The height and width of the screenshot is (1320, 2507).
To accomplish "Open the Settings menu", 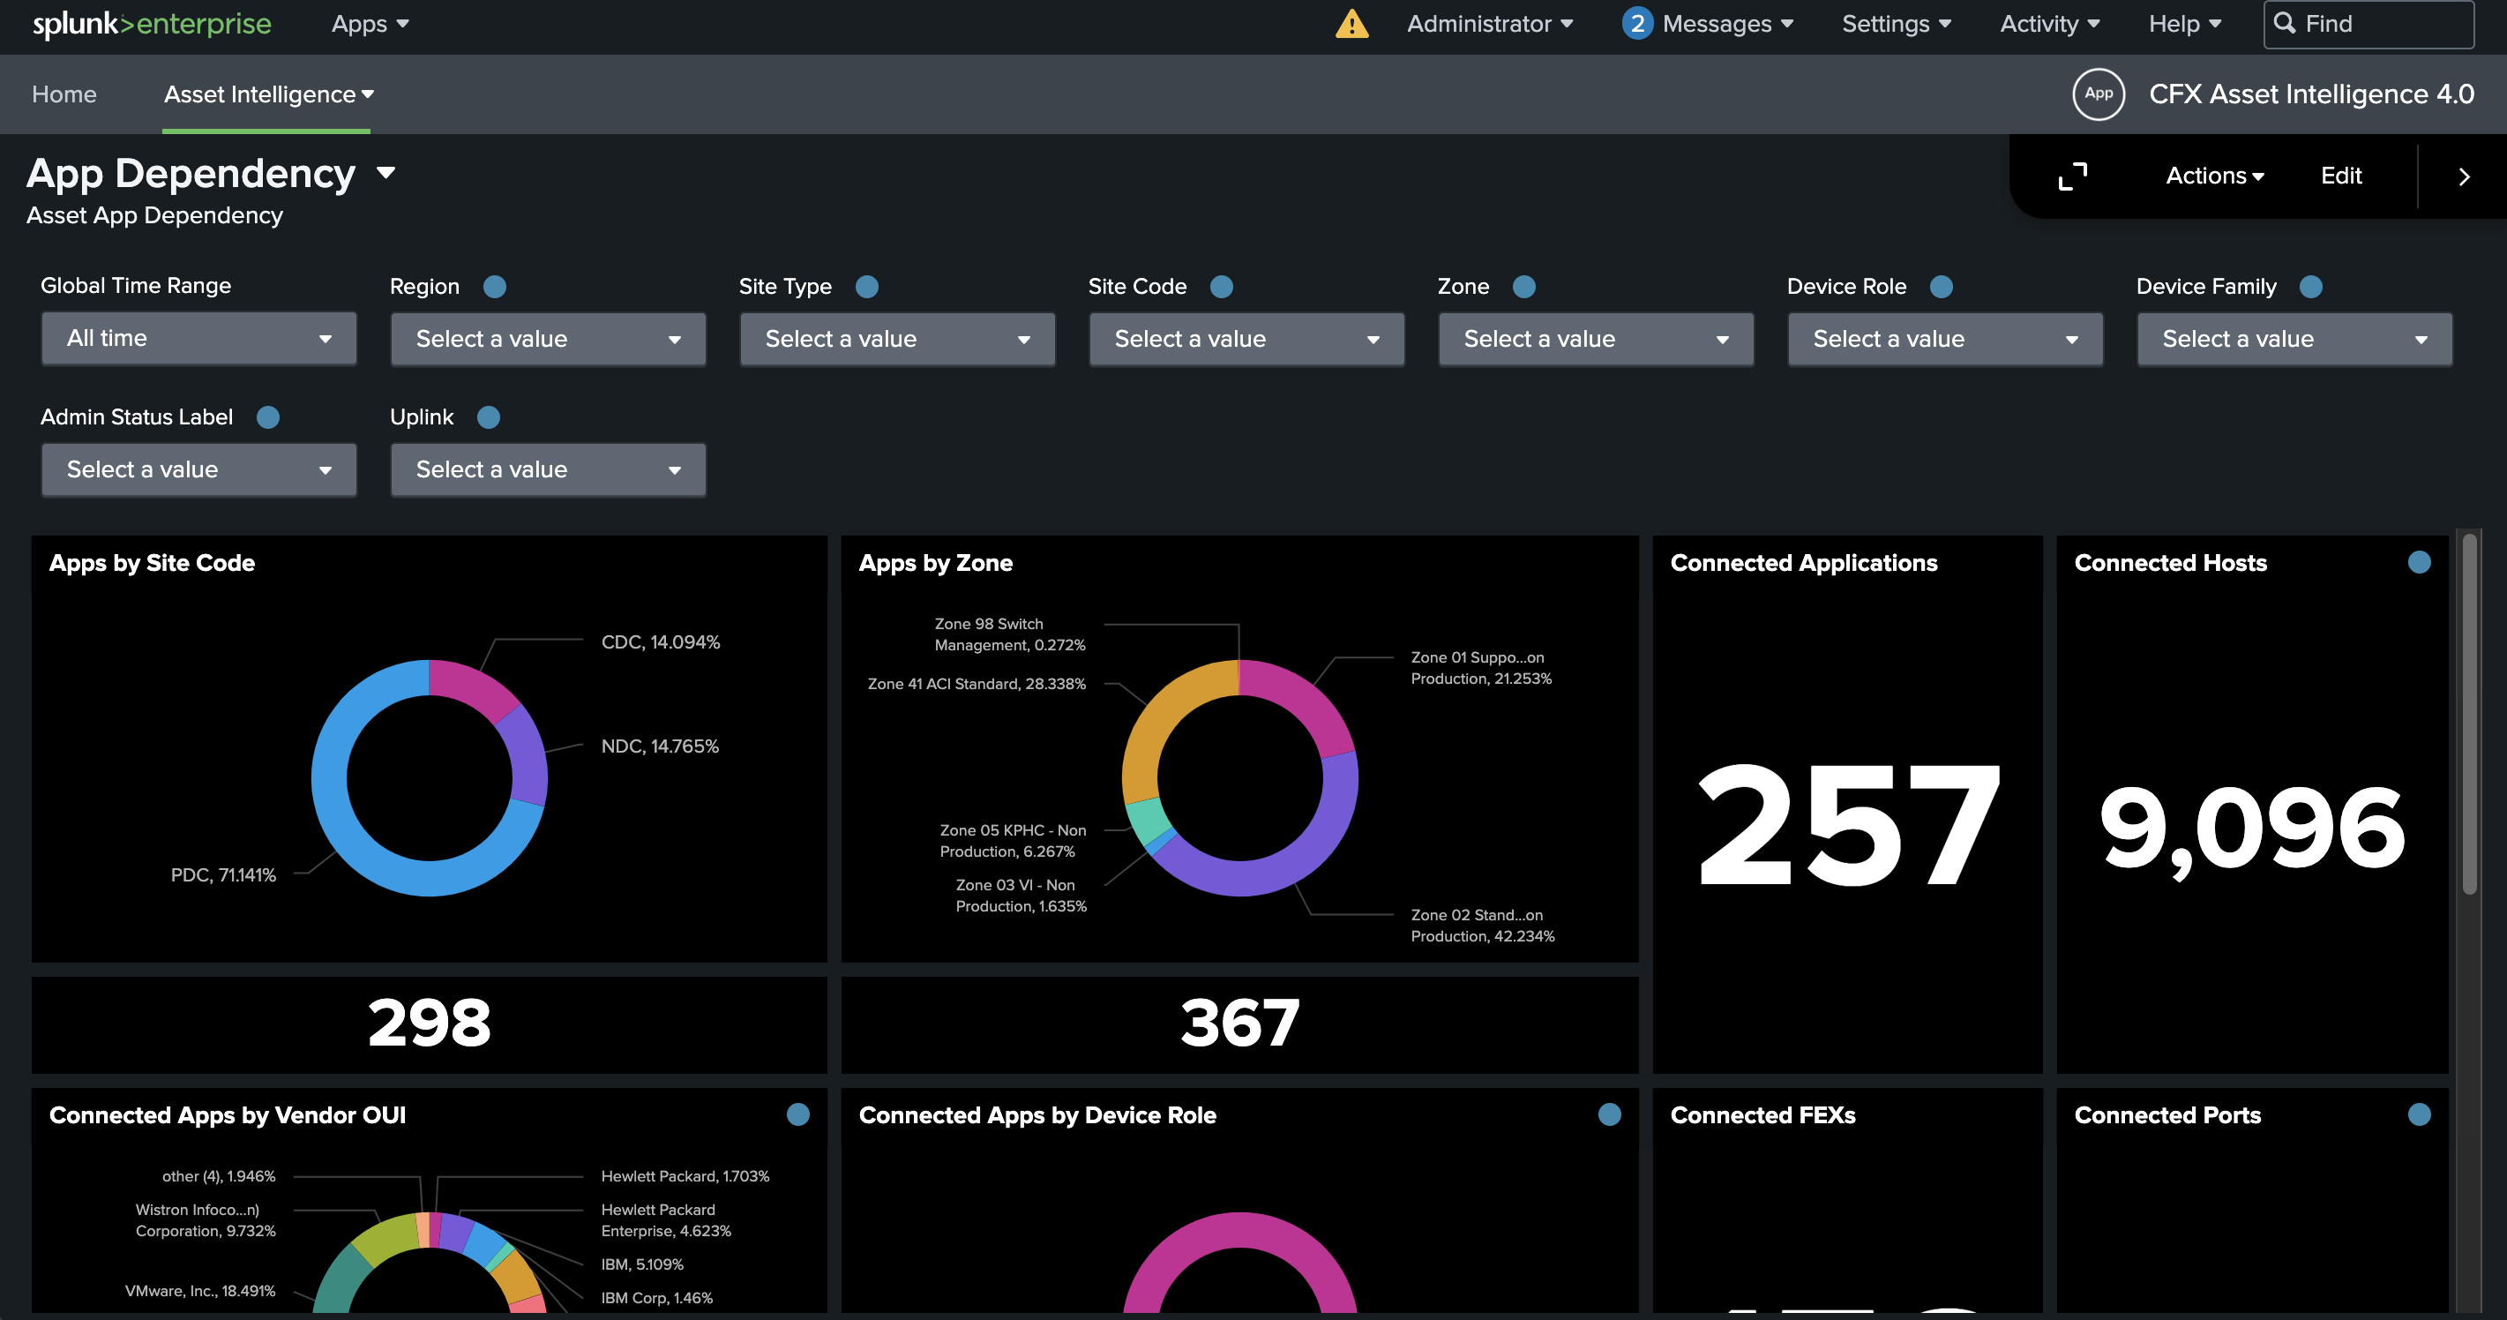I will click(1896, 23).
